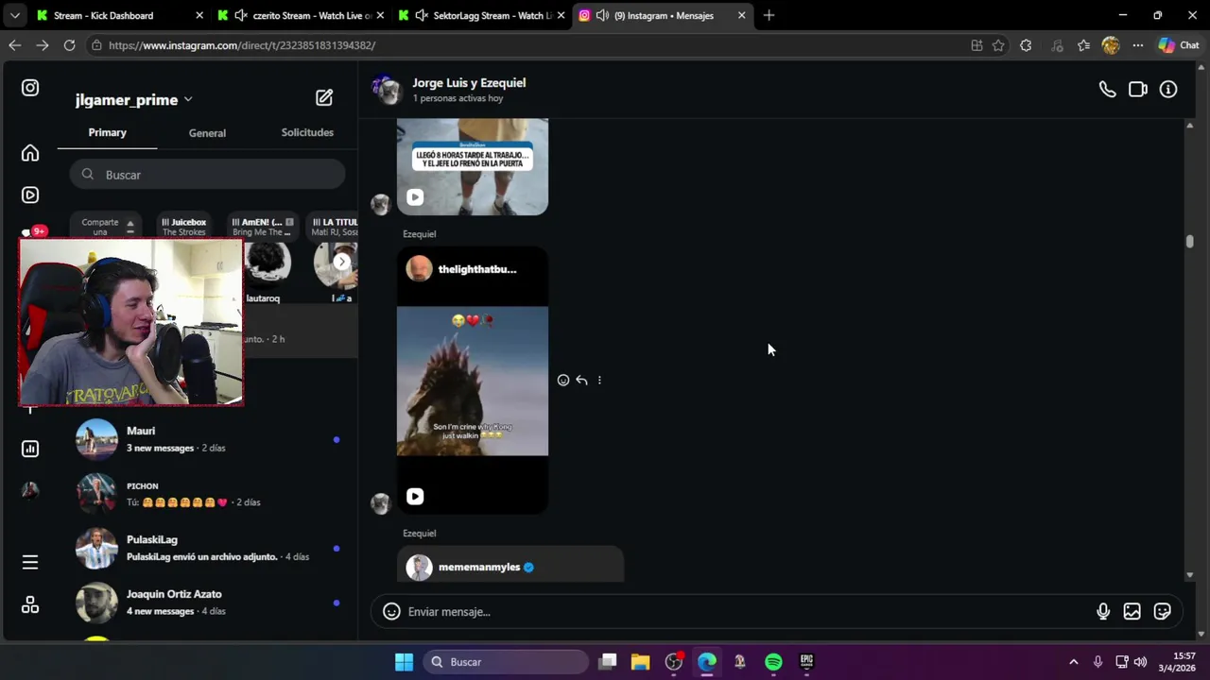1210x680 pixels.
Task: Open the insights chart icon in the sidebar
Action: (30, 449)
